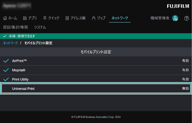Open the システム tab
This screenshot has width=192, height=123.
40,27
